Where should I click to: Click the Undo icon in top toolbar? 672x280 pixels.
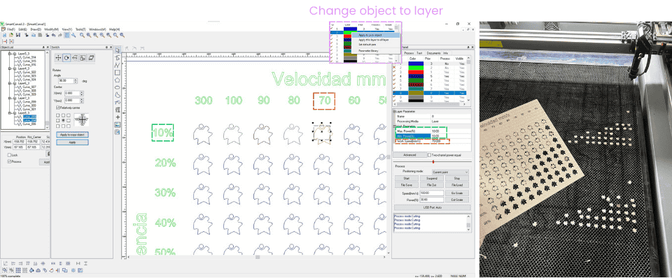(x=52, y=35)
